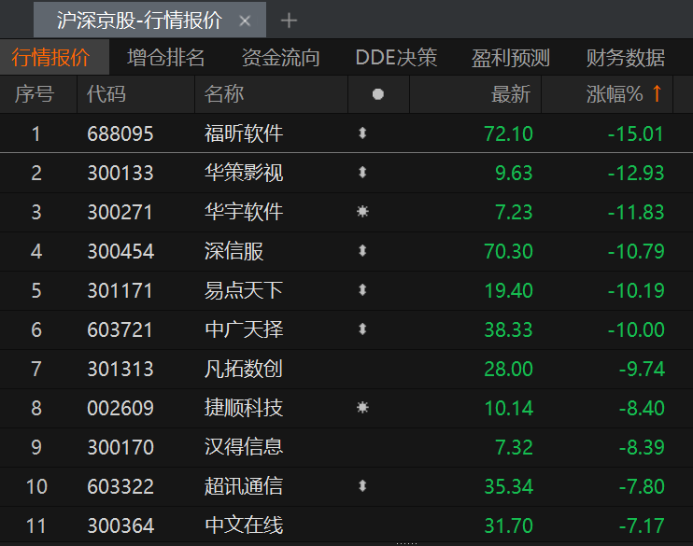Open the 资金流向 tab
This screenshot has width=693, height=546.
pos(280,58)
